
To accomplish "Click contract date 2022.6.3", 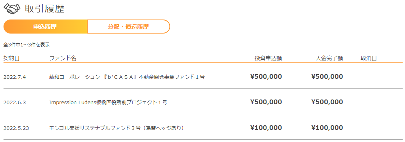I will tap(15, 102).
